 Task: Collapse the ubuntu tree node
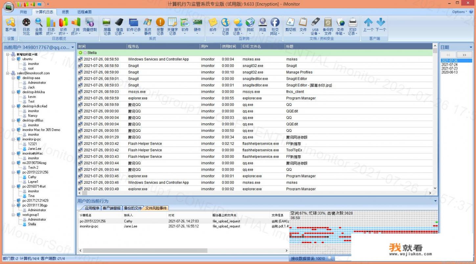(13, 59)
